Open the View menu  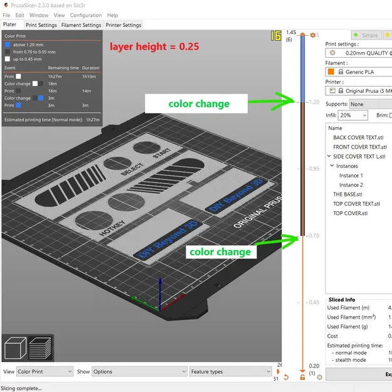pos(59,15)
